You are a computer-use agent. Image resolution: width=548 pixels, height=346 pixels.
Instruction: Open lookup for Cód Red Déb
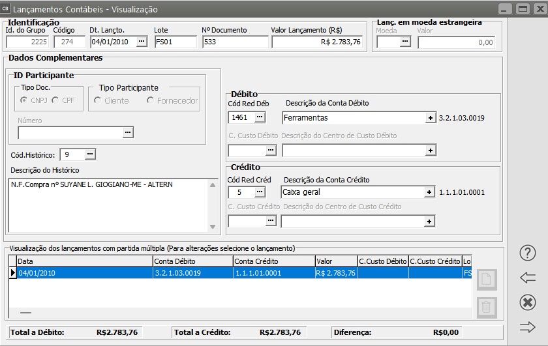(260, 117)
